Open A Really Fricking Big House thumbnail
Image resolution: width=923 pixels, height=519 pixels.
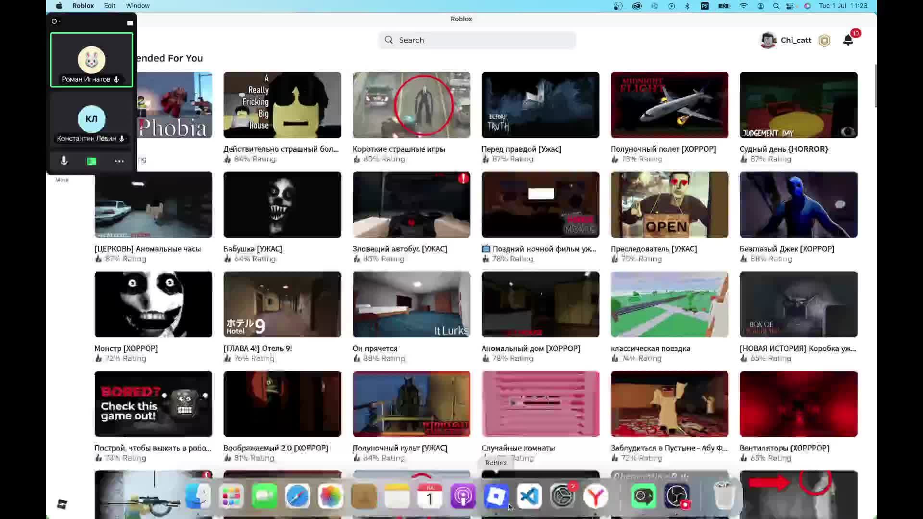coord(282,105)
